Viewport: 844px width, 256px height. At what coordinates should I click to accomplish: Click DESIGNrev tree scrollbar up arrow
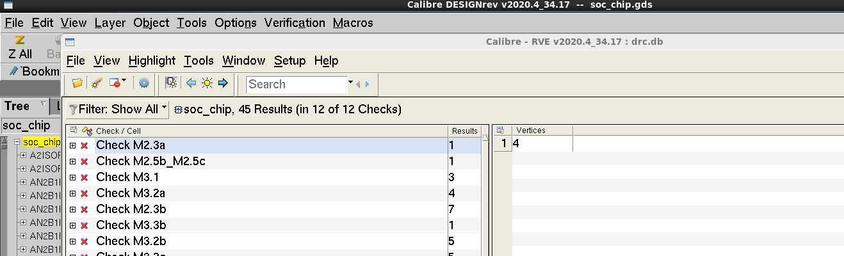point(4,141)
